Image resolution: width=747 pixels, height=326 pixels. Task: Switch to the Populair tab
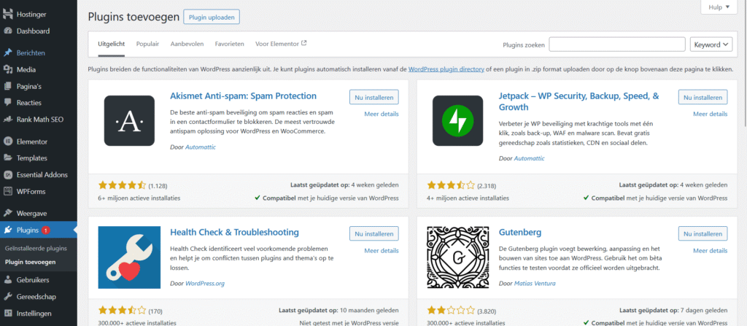pyautogui.click(x=147, y=44)
